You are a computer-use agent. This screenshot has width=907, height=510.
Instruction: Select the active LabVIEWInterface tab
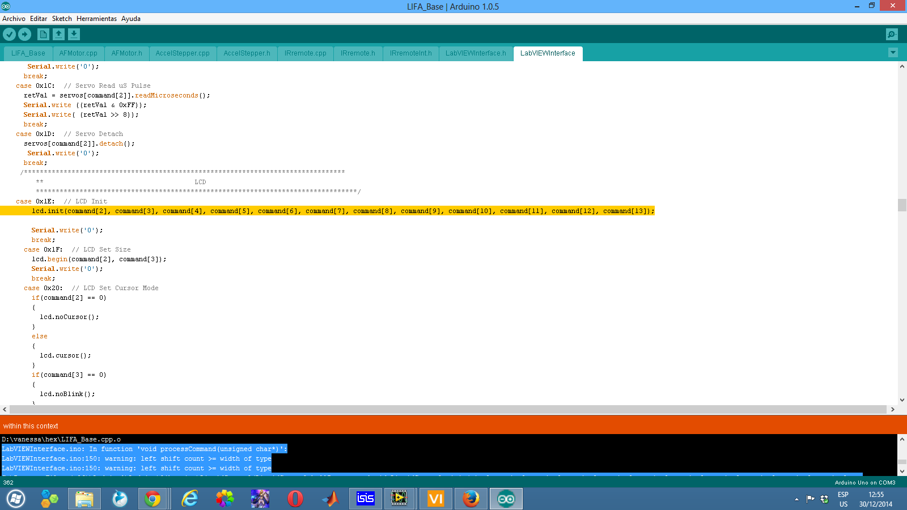coord(548,53)
